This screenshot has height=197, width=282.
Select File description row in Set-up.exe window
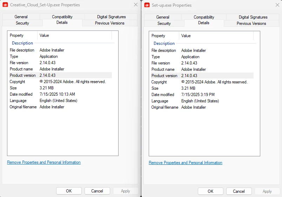click(x=202, y=50)
